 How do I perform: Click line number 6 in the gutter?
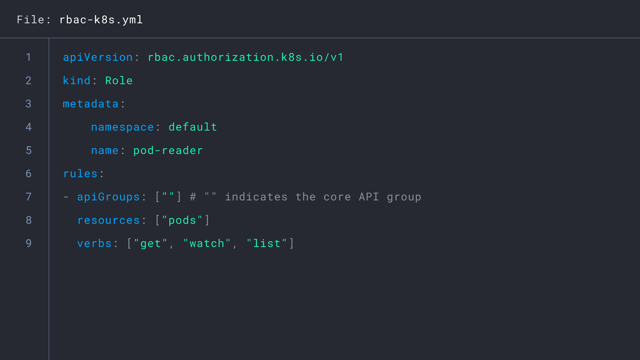click(x=28, y=173)
